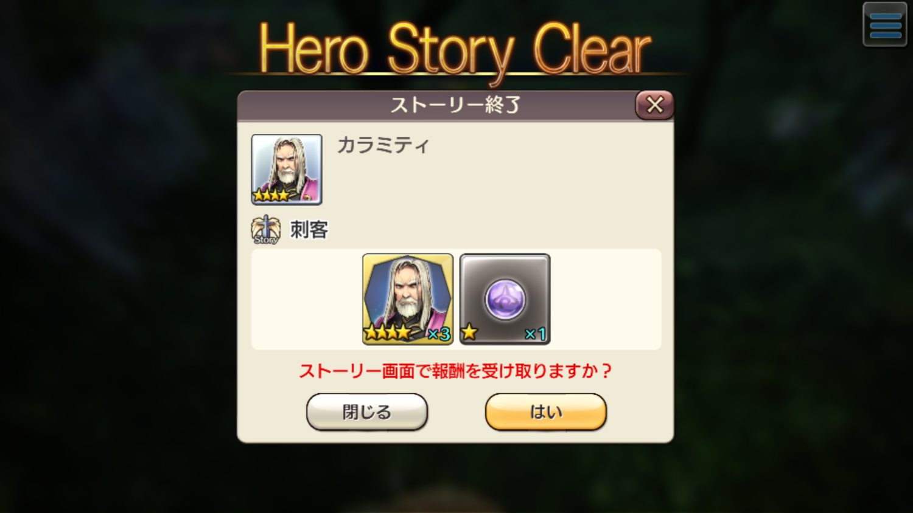Click the ×3 quantity on hero reward
The image size is (913, 513).
coord(439,334)
